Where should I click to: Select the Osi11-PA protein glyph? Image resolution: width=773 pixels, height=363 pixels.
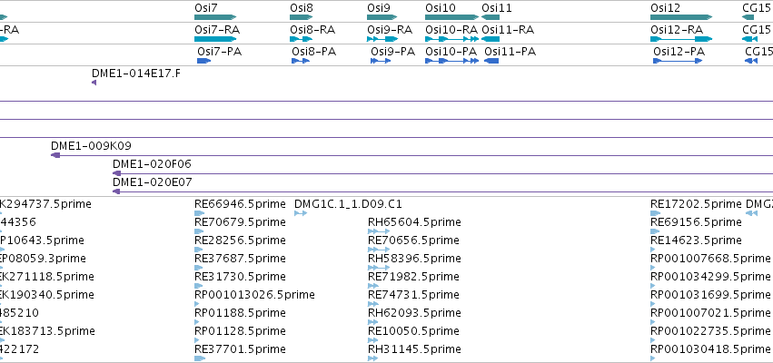[491, 61]
